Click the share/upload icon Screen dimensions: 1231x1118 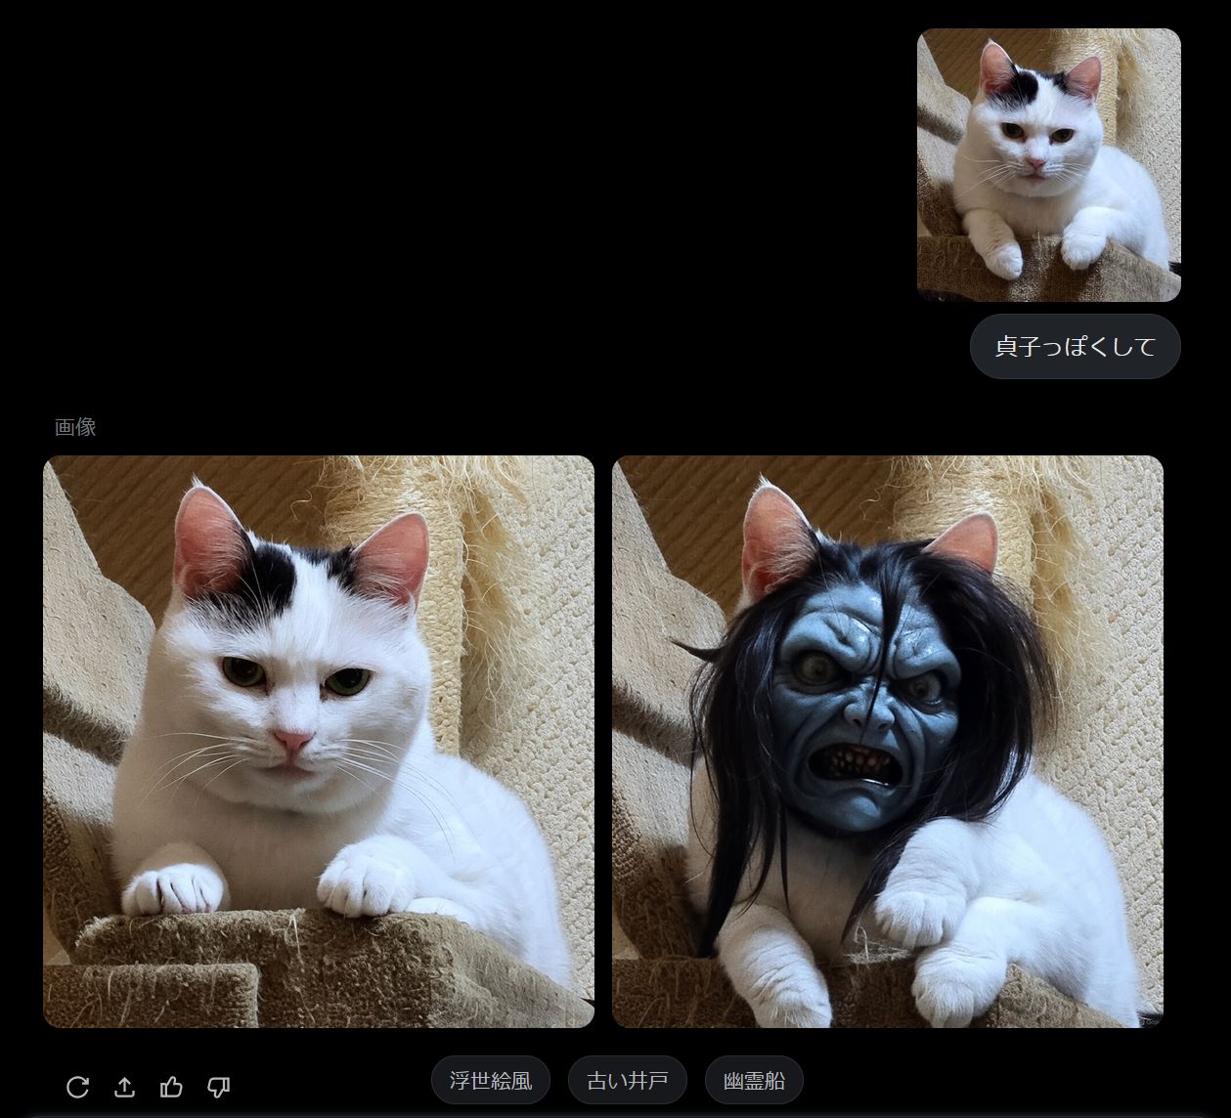pyautogui.click(x=124, y=1087)
